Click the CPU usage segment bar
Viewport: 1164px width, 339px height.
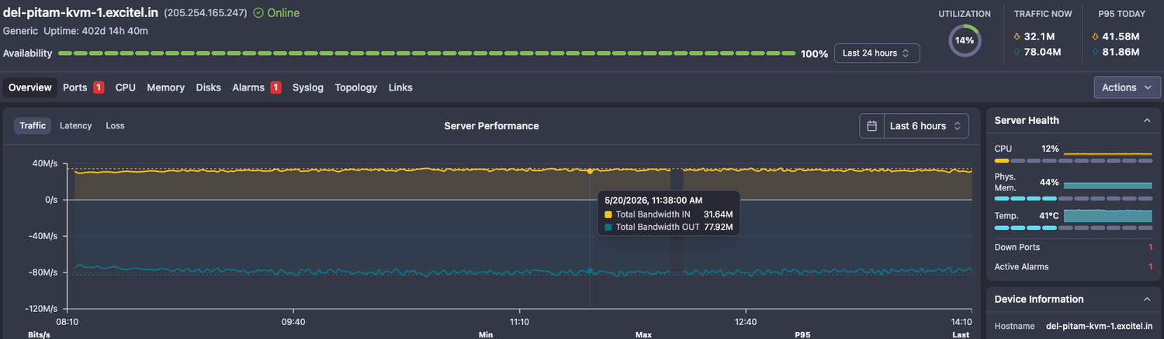click(x=1073, y=160)
